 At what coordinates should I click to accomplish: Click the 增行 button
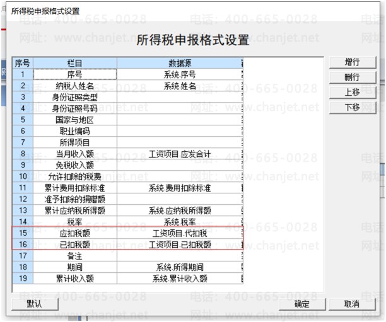353,62
